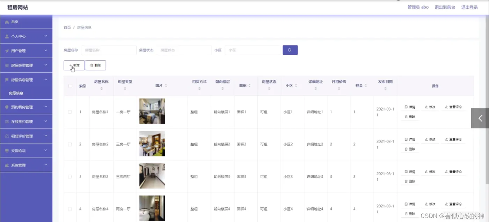Expand 个人中心 with its chevron
Viewport: 489px width, 222px height.
(x=46, y=36)
